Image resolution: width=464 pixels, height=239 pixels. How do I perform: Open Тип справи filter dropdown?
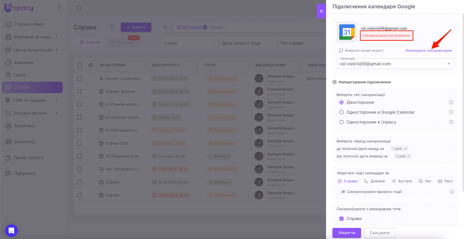302,43
